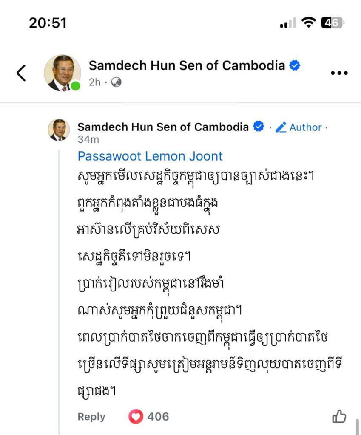Open the comment author's small avatar
361x435 pixels.
(x=59, y=130)
